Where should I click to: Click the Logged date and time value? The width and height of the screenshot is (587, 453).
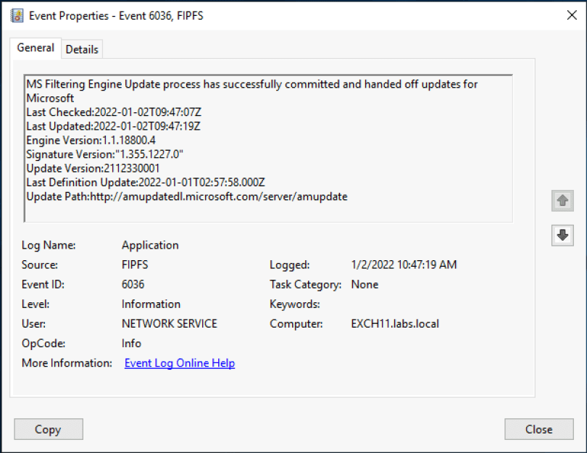(x=404, y=265)
